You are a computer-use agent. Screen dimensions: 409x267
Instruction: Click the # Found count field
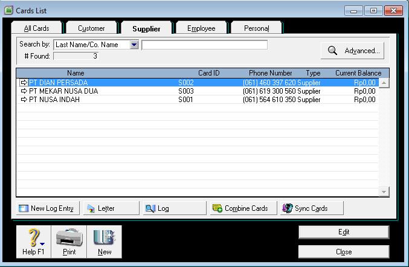[x=76, y=56]
